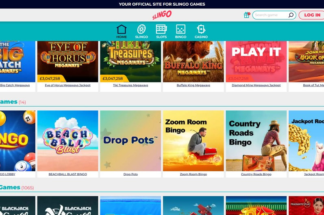Viewport: 324px width, 215px height.
Task: Click the (14) bingo games count
Action: 22,102
